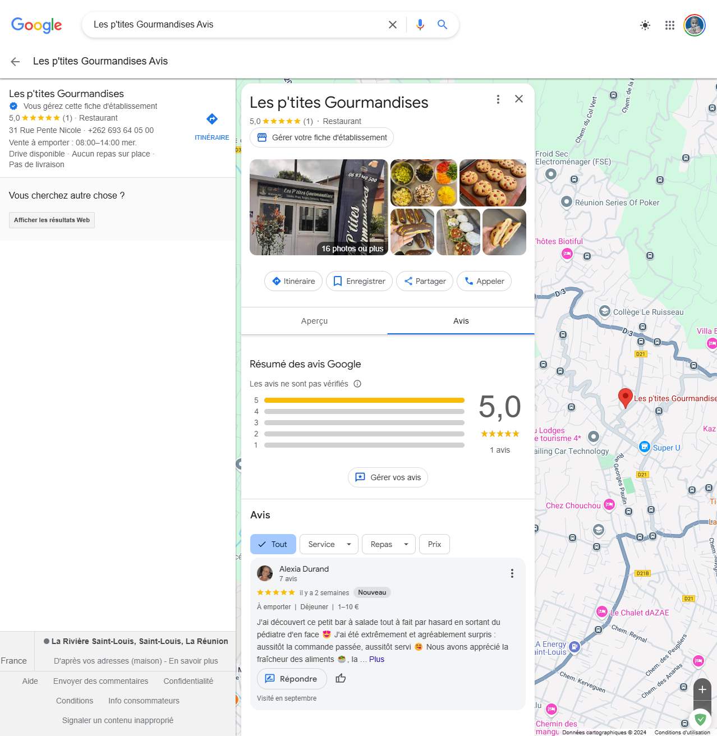Open the Confidentialité footer link
This screenshot has height=736, width=717.
coord(189,681)
